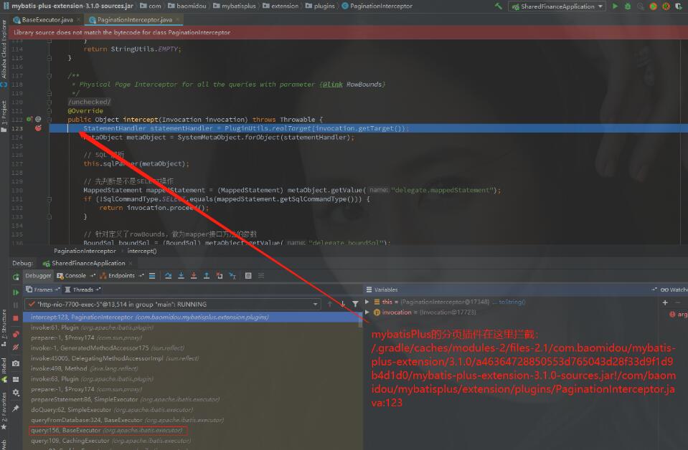Select the doQuery:62, SimpleExecutor frame
The width and height of the screenshot is (688, 450).
coord(192,410)
